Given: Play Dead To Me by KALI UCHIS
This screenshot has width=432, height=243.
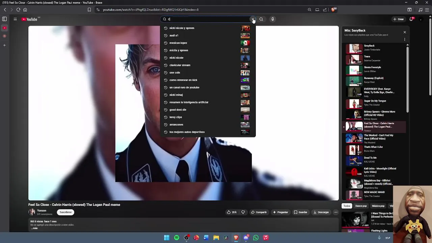Looking at the screenshot, I should click(375, 160).
